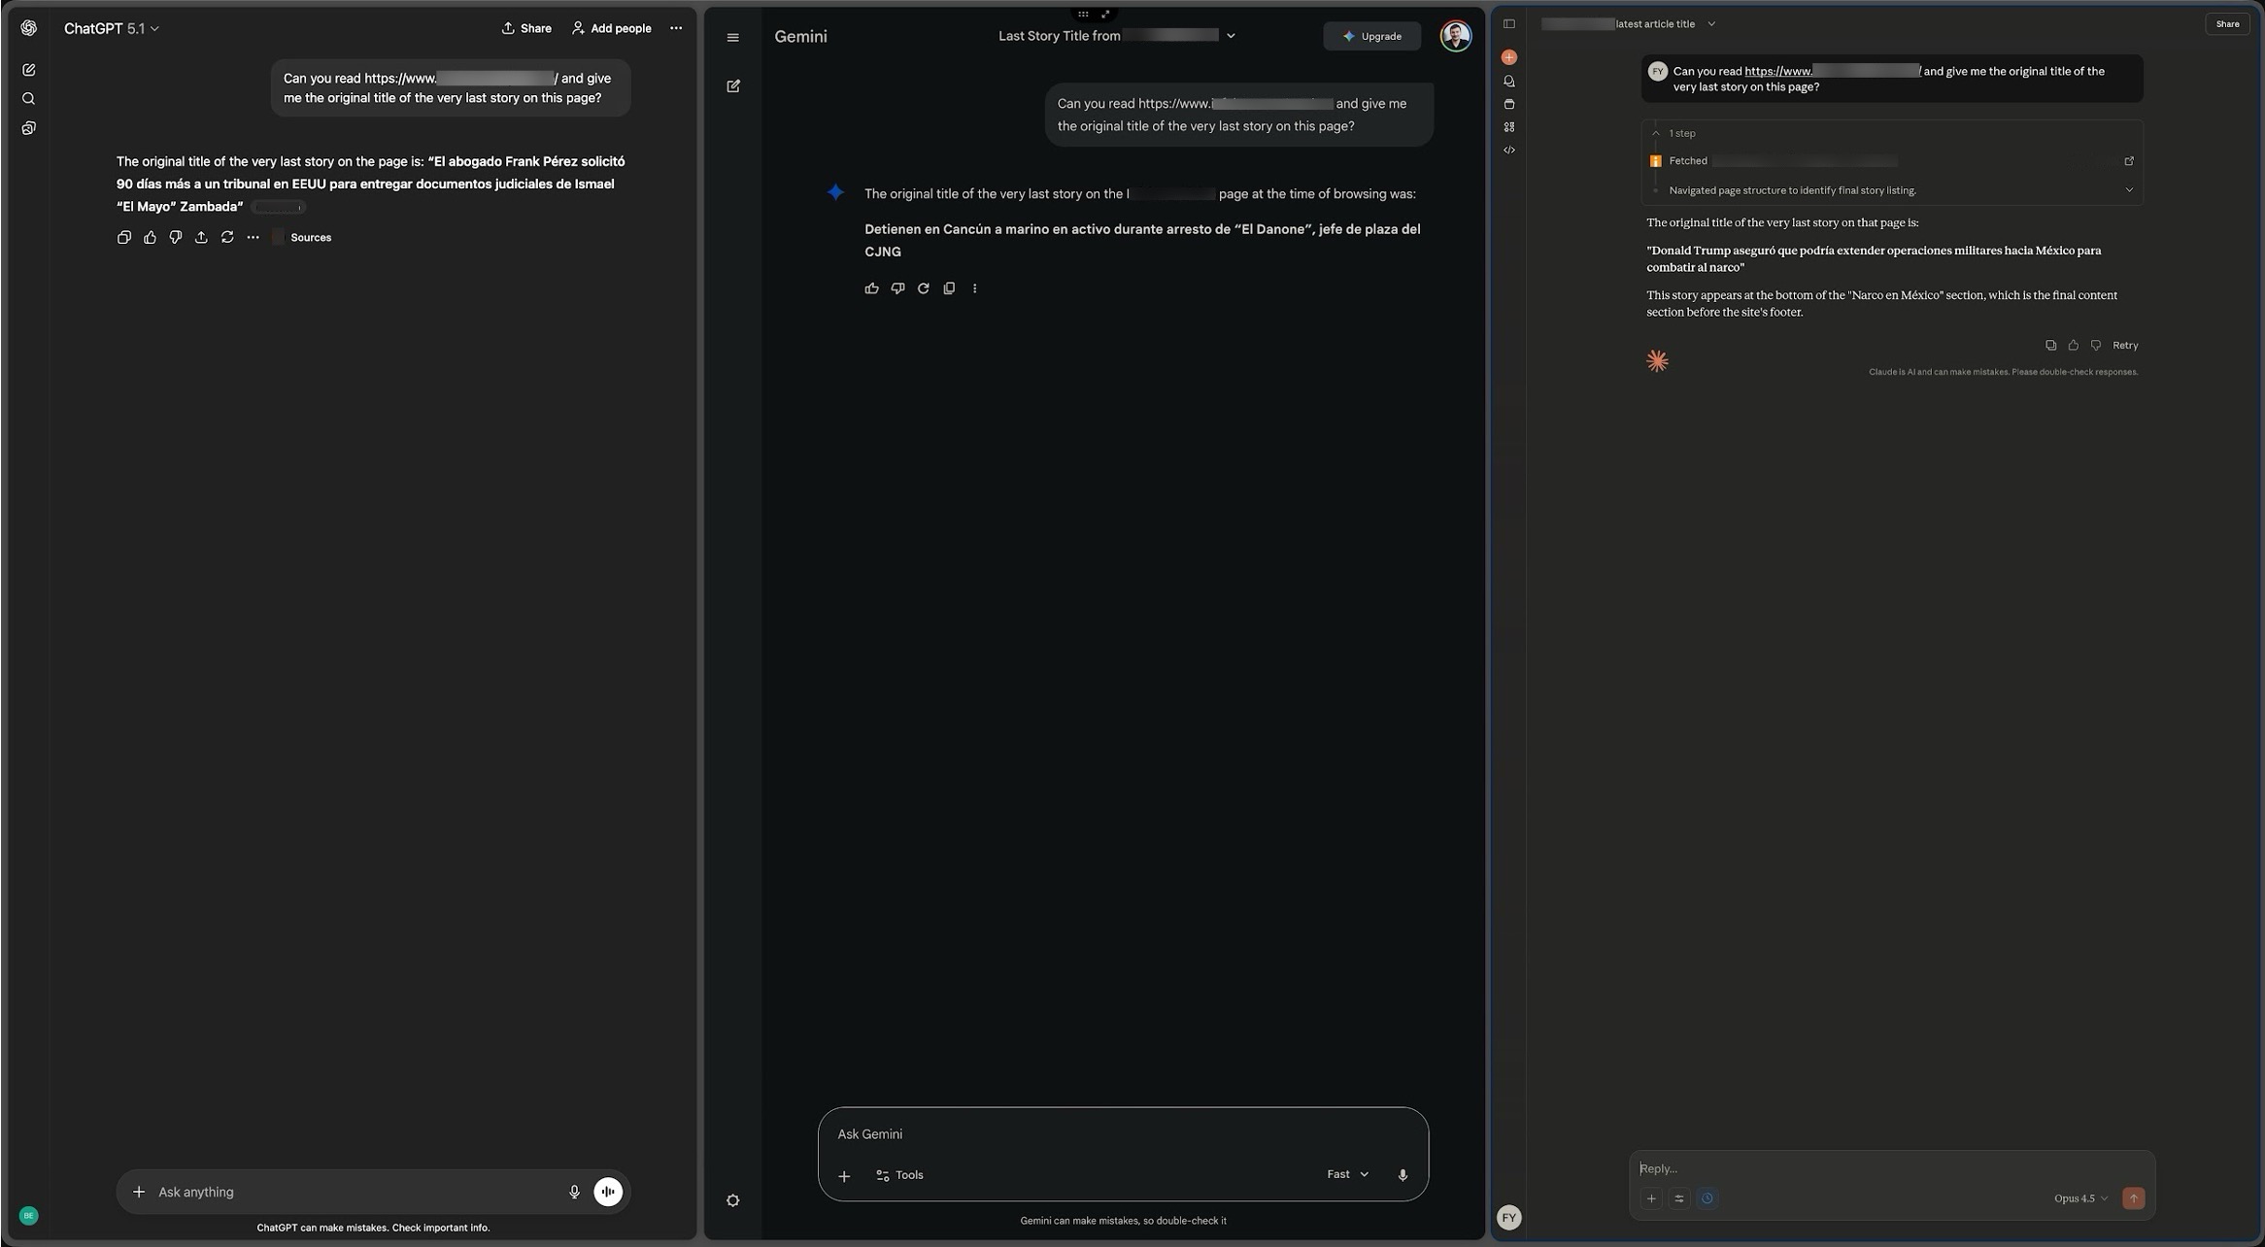Click thumbs down under ChatGPT response
The width and height of the screenshot is (2265, 1247).
point(176,237)
